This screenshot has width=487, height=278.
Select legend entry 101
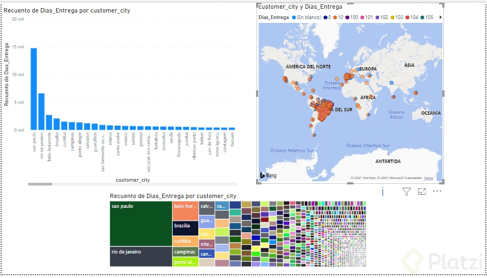[x=367, y=17]
